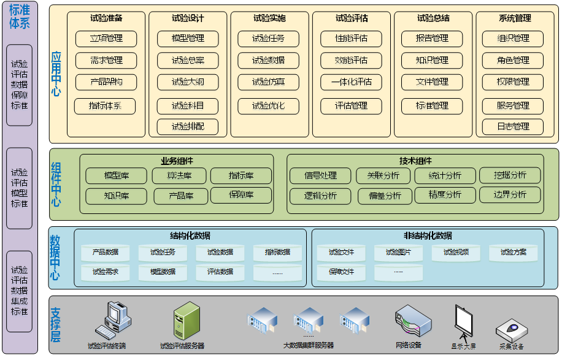Click the 试验评估模型标准 box
Image resolution: width=562 pixels, height=355 pixels.
[x=19, y=188]
